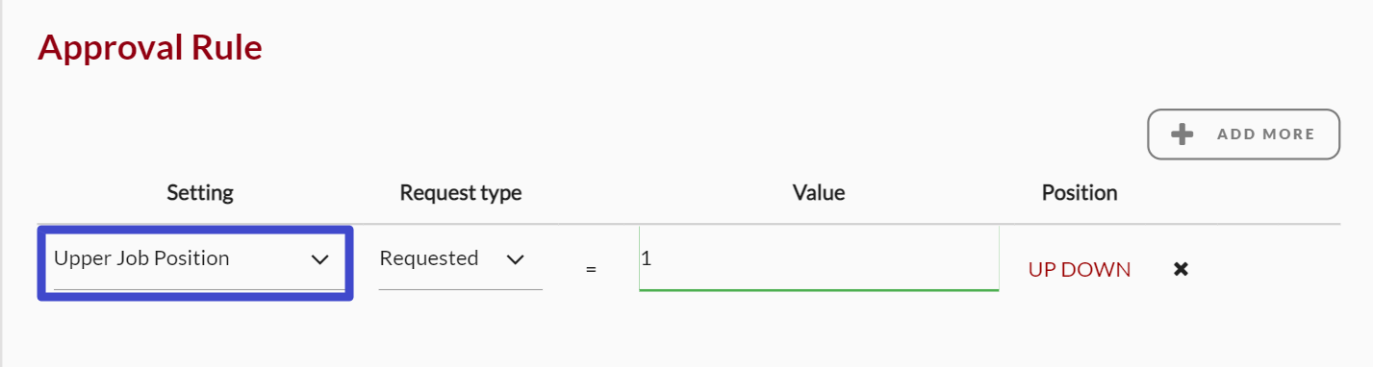This screenshot has width=1373, height=367.
Task: Move the rule UP in position
Action: [1041, 270]
